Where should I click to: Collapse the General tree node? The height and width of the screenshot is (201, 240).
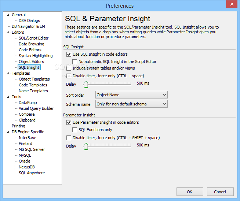[x=9, y=15]
